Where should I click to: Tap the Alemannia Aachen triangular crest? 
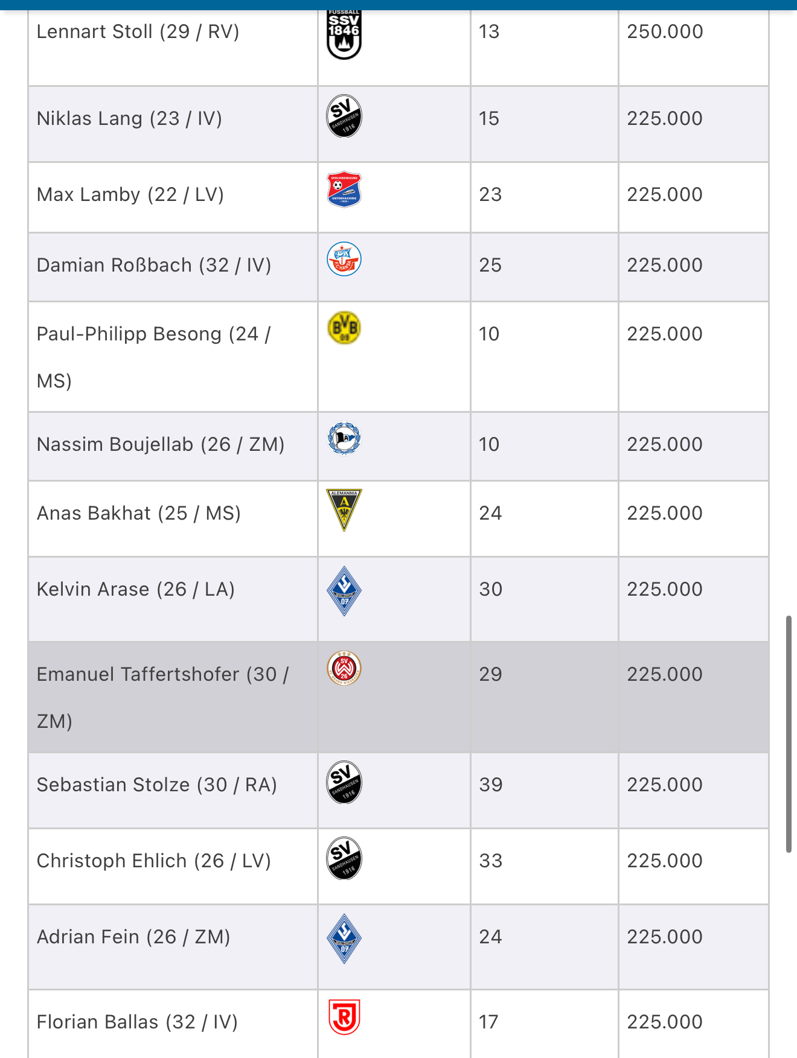pos(344,510)
